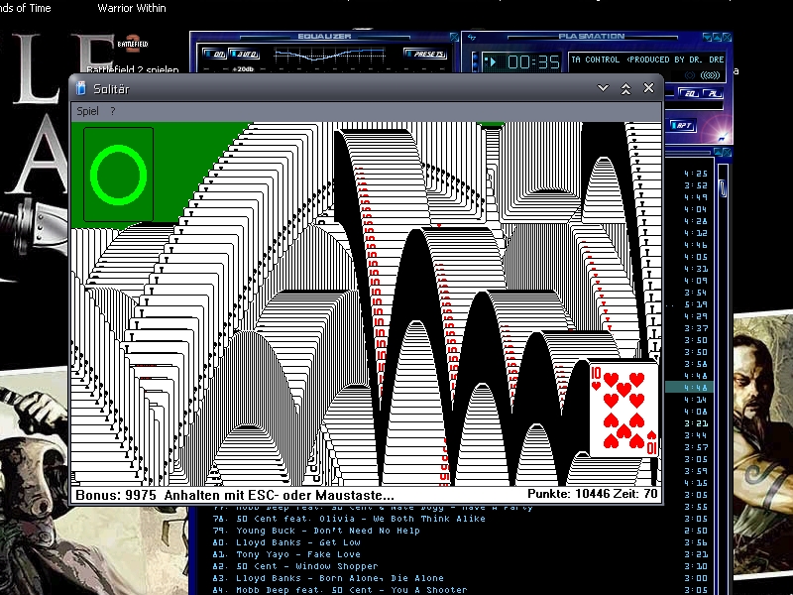Toggle the equalizer AUTO button
Image resolution: width=793 pixels, height=595 pixels.
tap(245, 54)
